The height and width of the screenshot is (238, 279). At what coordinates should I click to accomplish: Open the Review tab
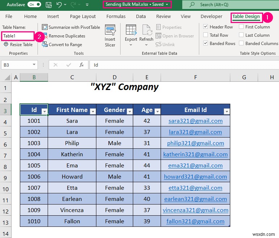(164, 17)
